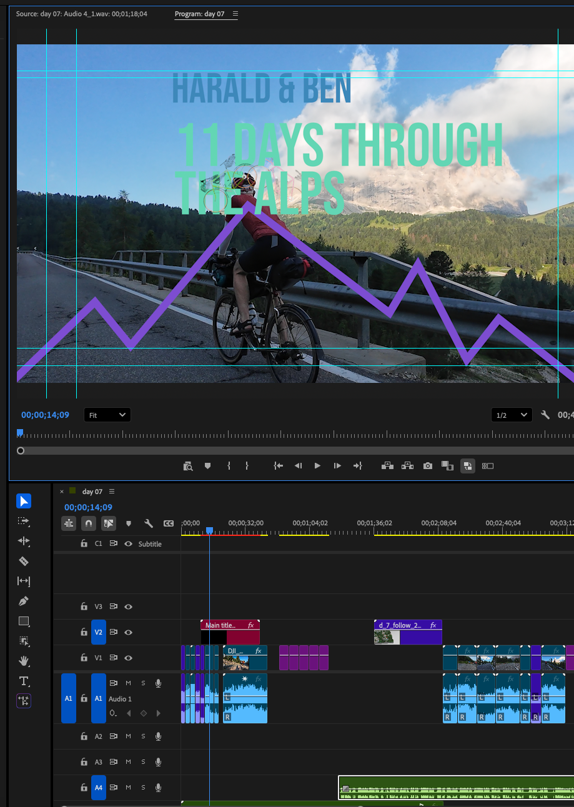Select the Rectangle tool
This screenshot has height=807, width=574.
(24, 621)
